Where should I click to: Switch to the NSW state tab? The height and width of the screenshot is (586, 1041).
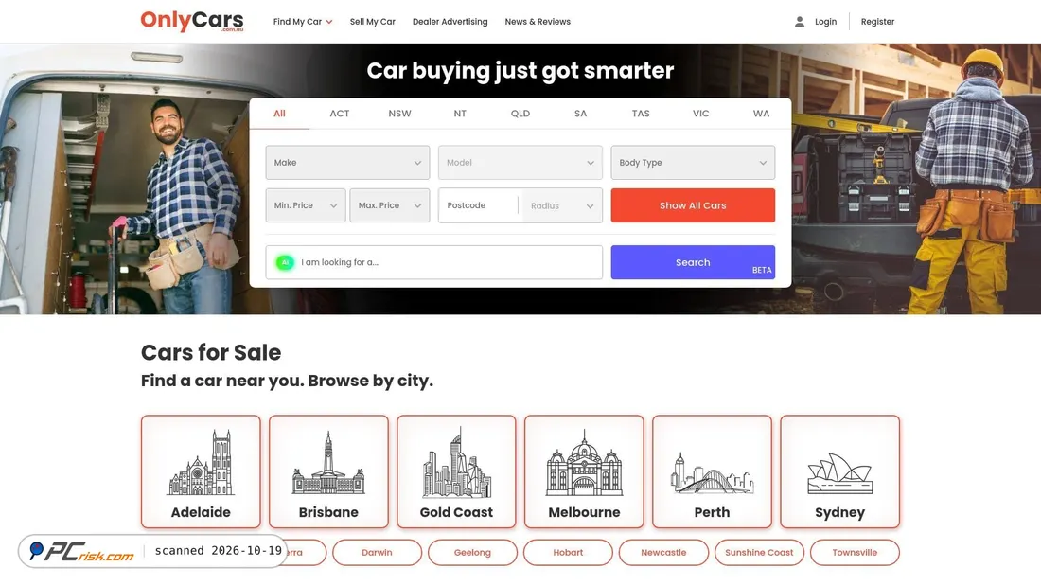coord(399,114)
